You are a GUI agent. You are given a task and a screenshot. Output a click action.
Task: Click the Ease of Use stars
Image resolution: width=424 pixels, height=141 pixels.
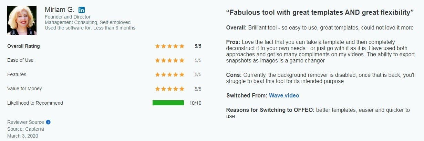(169, 60)
